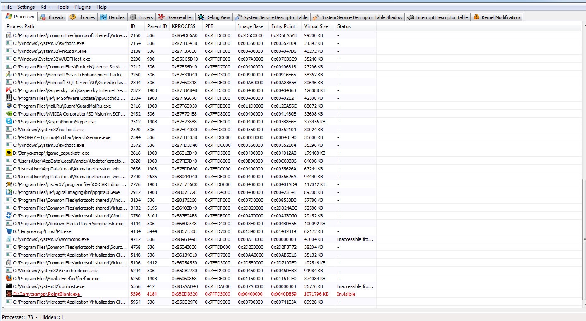
Task: Sort by Status column header
Action: coord(356,26)
